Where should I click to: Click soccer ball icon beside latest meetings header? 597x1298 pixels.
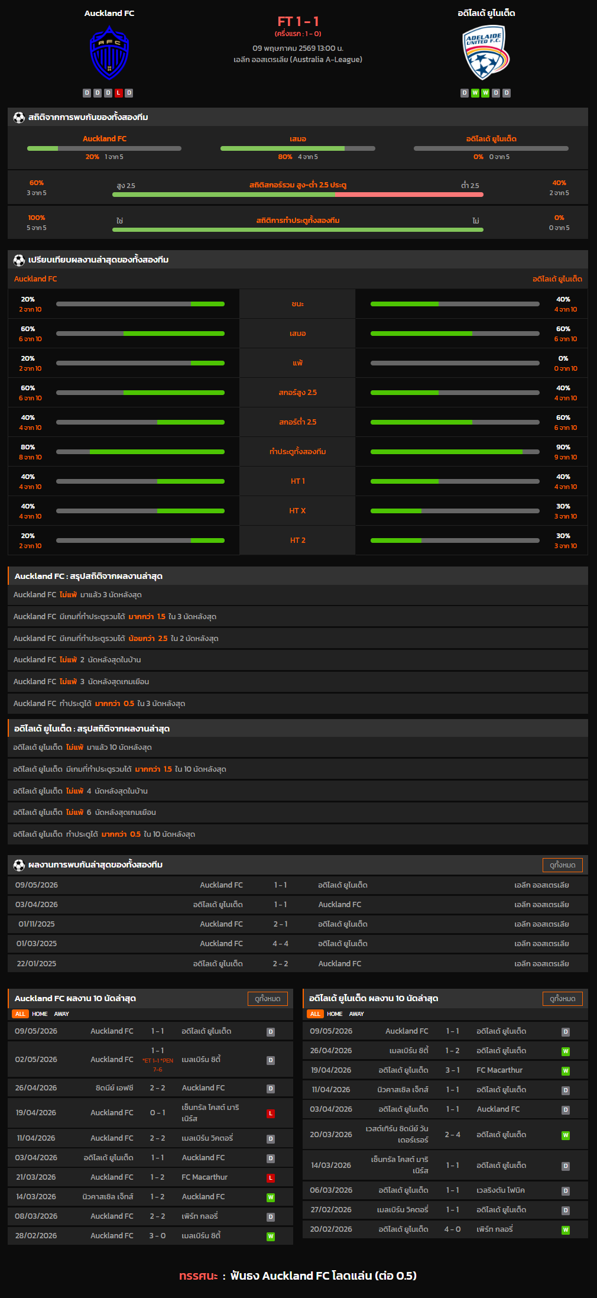pyautogui.click(x=19, y=865)
